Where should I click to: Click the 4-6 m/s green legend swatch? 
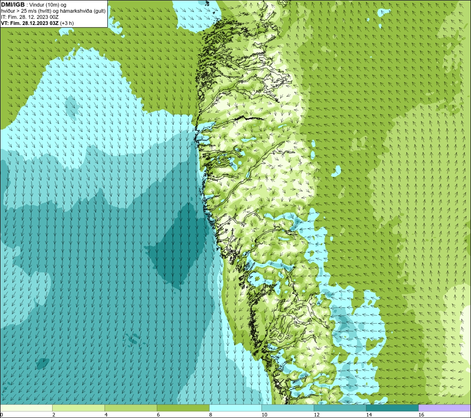[131, 408]
